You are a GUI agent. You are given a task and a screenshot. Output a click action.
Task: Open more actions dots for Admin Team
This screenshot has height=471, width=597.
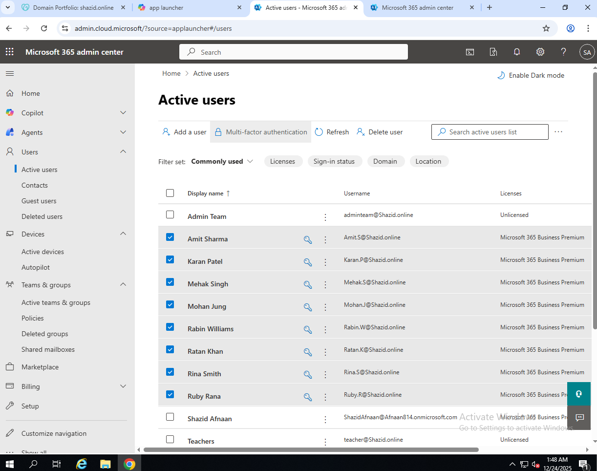(x=325, y=217)
